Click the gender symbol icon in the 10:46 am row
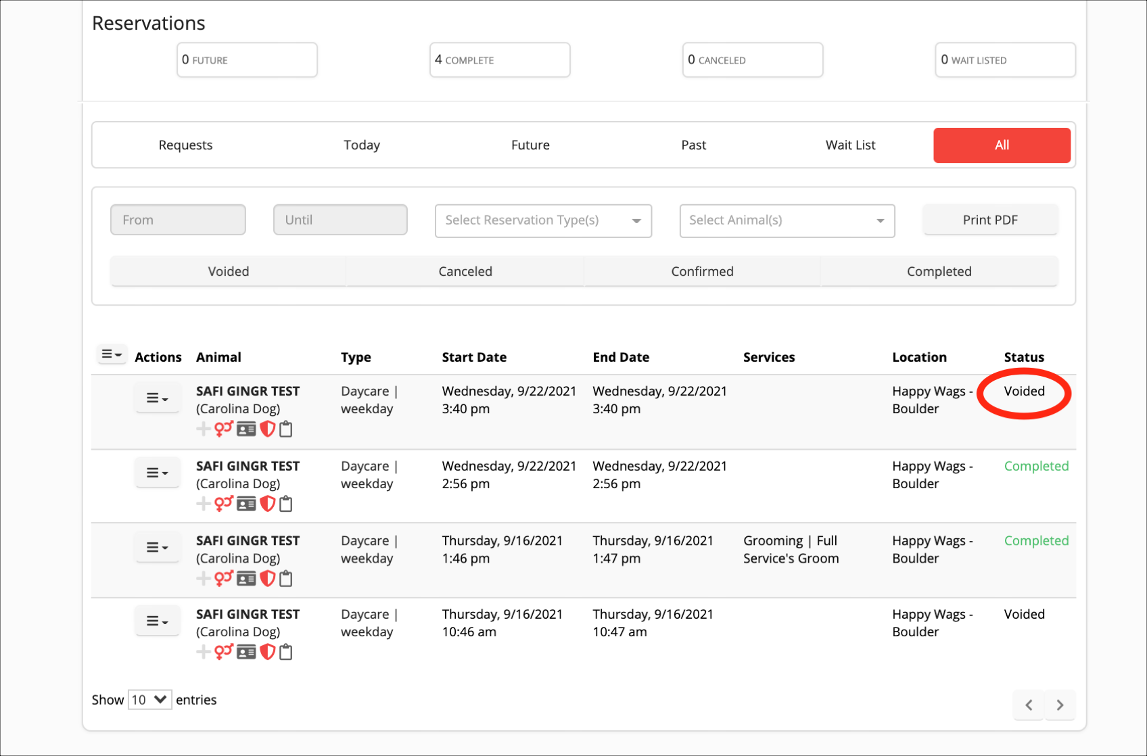The width and height of the screenshot is (1147, 756). pos(224,652)
